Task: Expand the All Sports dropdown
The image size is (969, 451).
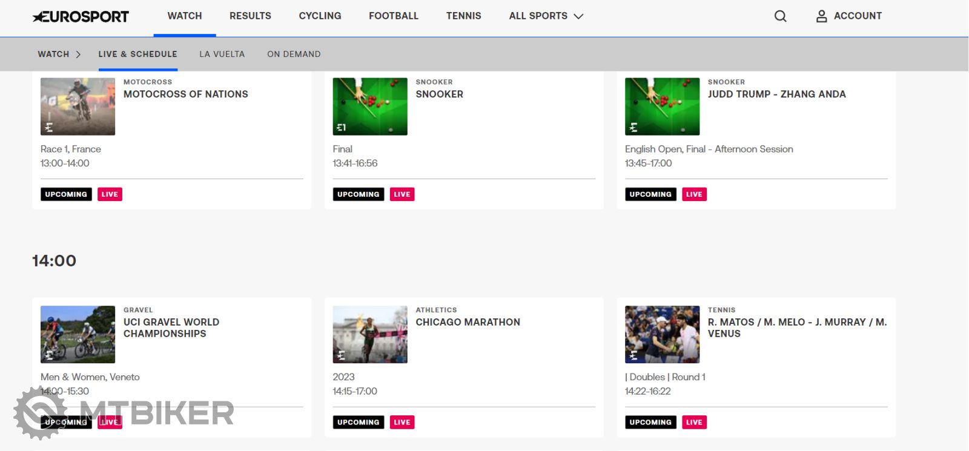Action: 546,16
